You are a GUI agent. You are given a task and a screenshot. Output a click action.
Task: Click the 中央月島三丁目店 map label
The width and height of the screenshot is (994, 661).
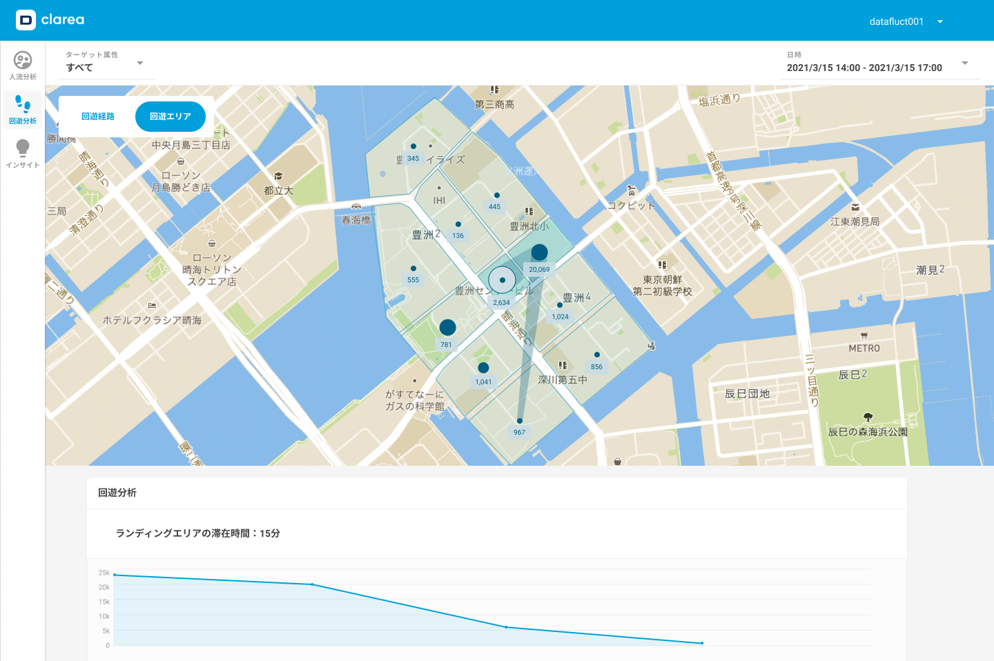(x=191, y=145)
